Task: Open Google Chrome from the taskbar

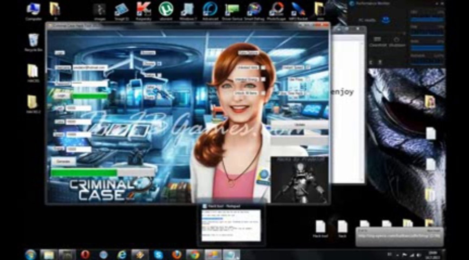Action: point(195,255)
